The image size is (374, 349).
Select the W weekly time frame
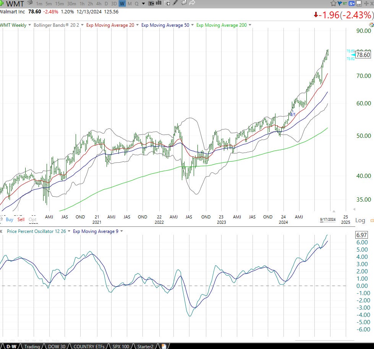(122, 3)
